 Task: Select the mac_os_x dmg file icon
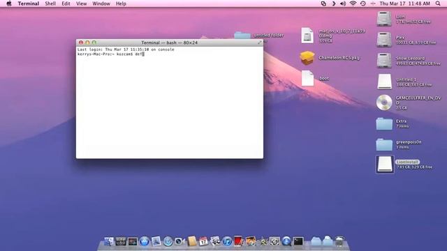click(x=307, y=36)
